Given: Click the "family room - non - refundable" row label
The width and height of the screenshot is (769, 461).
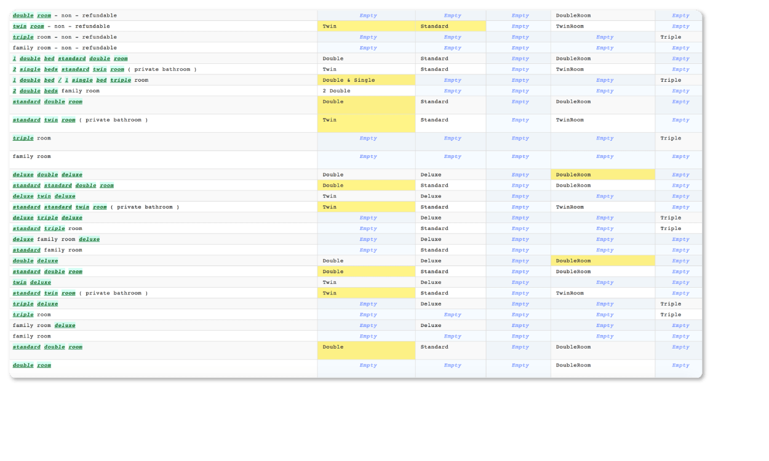Looking at the screenshot, I should [65, 48].
